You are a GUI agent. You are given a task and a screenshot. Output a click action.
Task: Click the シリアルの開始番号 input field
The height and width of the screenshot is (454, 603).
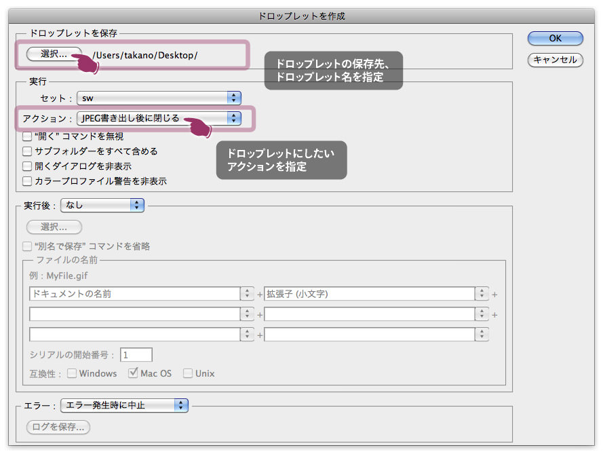[136, 355]
